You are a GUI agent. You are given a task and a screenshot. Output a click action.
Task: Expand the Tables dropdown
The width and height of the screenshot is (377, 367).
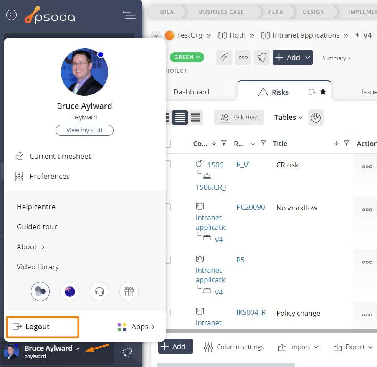[x=288, y=117]
